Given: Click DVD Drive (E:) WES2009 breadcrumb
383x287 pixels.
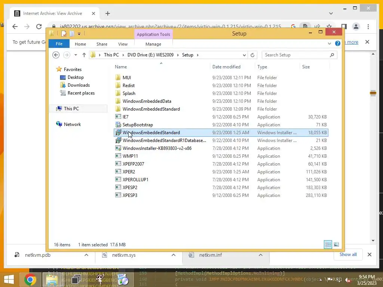Looking at the screenshot, I should (150, 55).
